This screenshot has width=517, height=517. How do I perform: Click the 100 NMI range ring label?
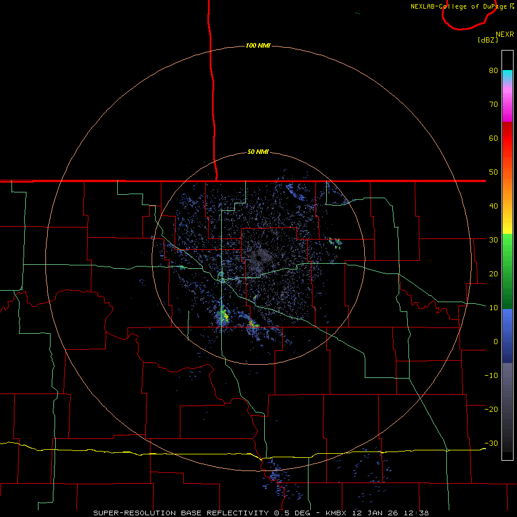[x=258, y=45]
